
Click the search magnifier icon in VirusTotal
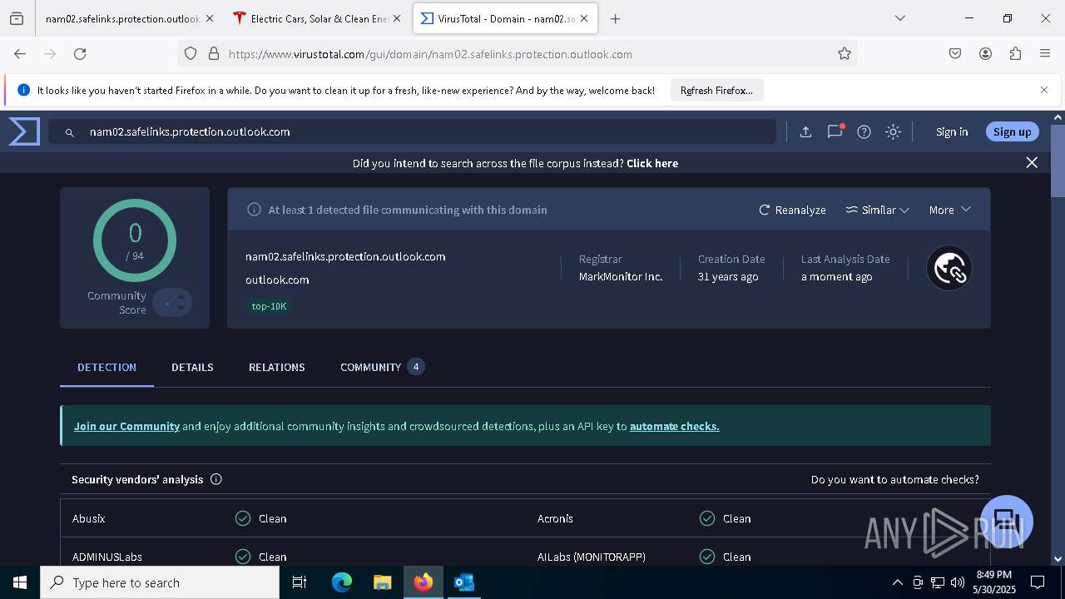tap(70, 131)
